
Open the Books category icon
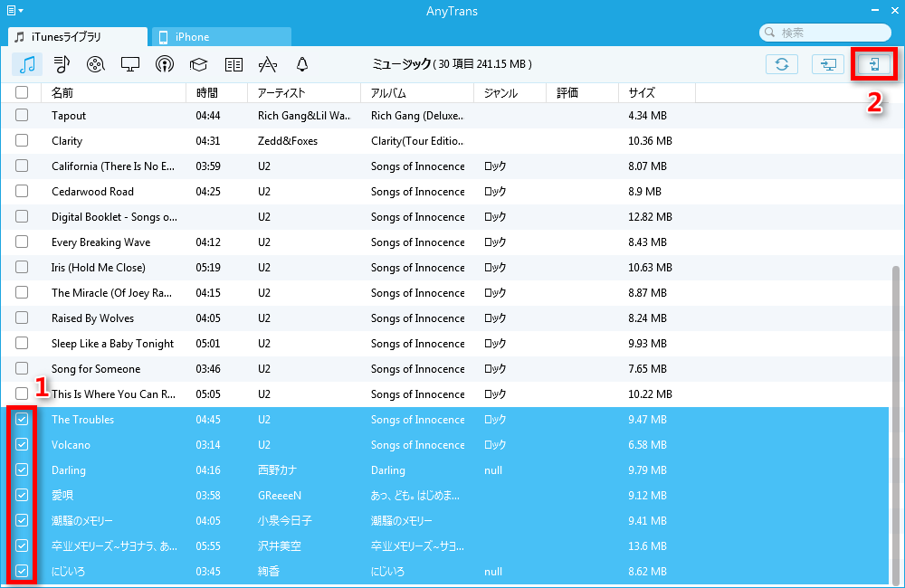click(233, 64)
